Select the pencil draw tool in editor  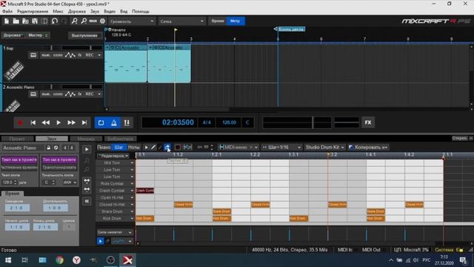(x=153, y=148)
